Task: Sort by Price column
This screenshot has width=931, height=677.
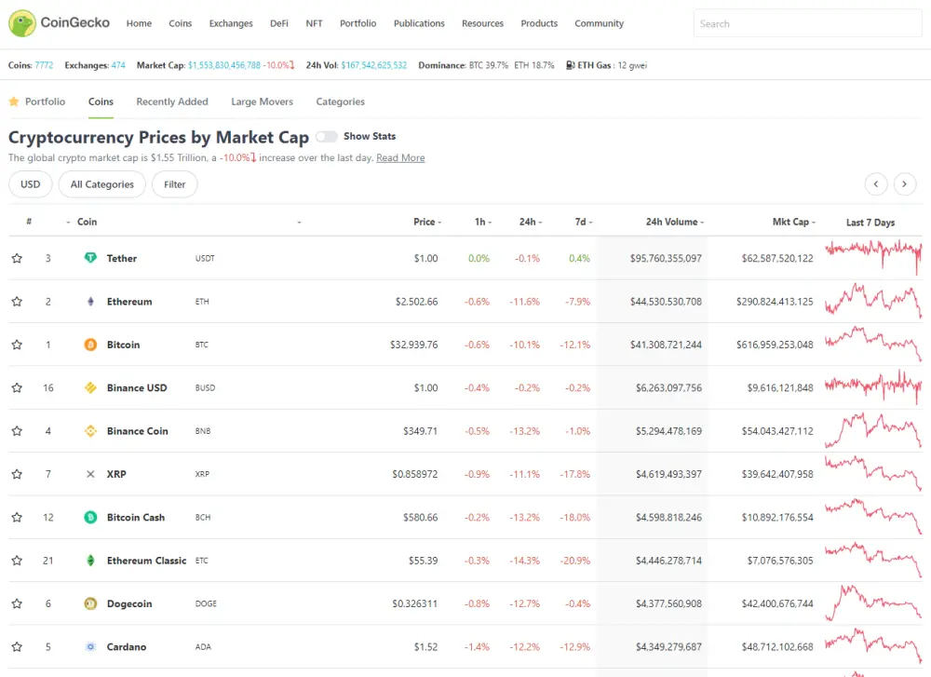Action: (x=427, y=222)
